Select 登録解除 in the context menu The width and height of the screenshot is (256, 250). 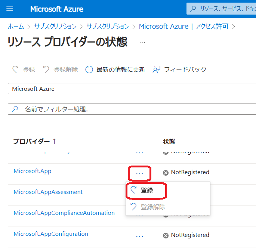[x=168, y=207]
